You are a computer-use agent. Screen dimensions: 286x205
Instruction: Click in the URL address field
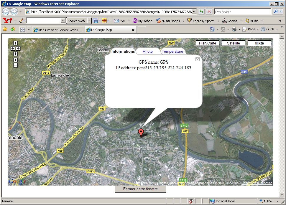[x=111, y=12]
